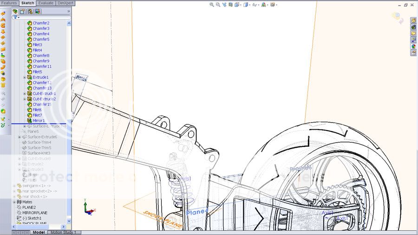418x235 pixels.
Task: Select MIRRORPLANE in the feature tree
Action: (35, 213)
